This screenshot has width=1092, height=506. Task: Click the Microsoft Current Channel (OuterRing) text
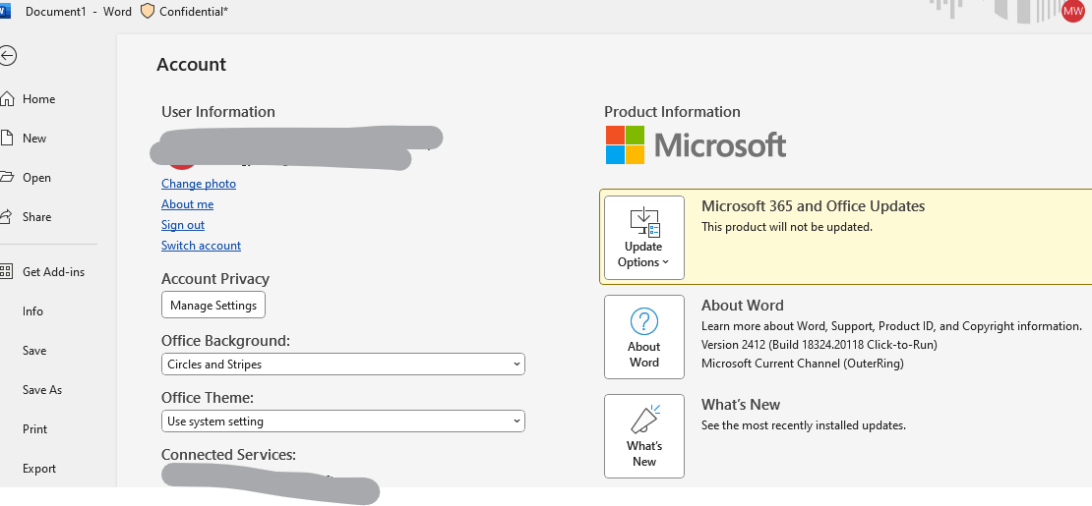coord(803,364)
